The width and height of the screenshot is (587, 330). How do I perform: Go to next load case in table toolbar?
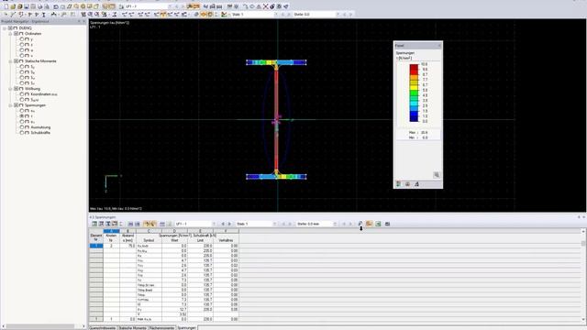(230, 224)
